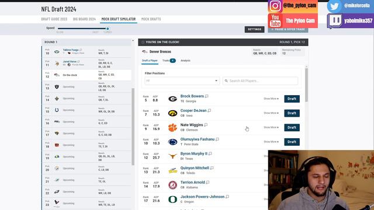Click the Penn State logo beside Olumuyiwa Fashanu

pyautogui.click(x=173, y=142)
